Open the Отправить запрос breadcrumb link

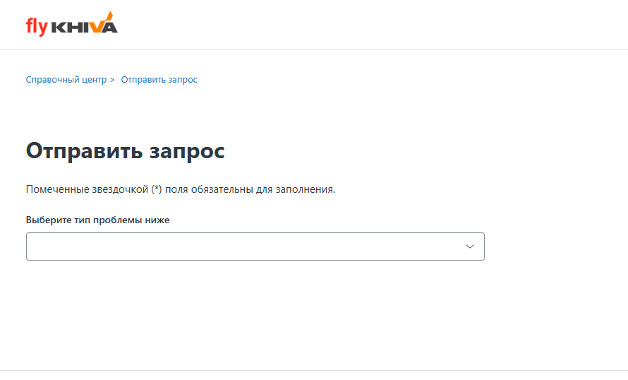(x=159, y=80)
